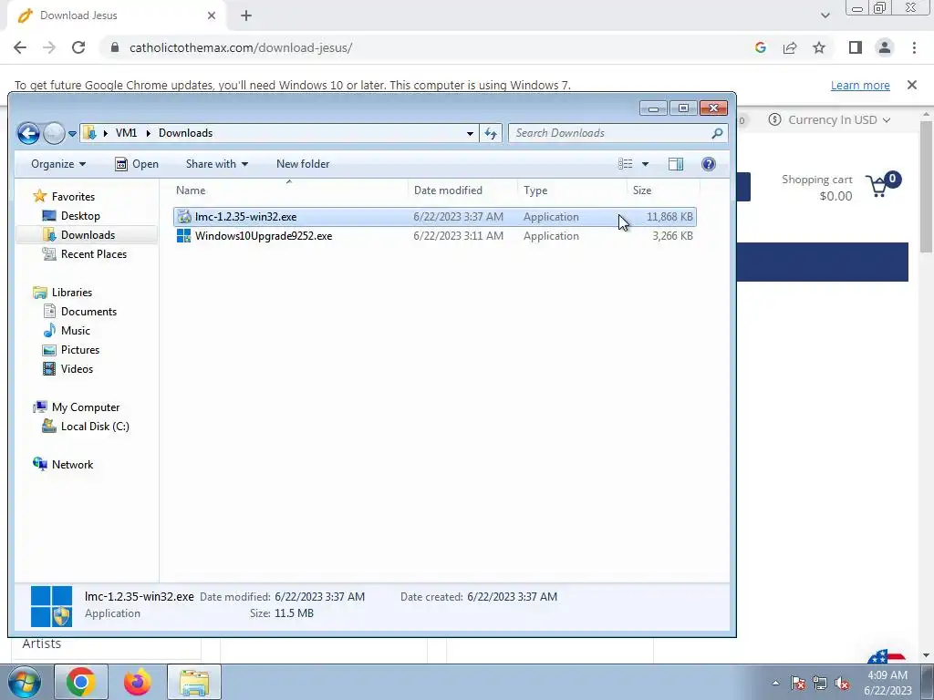Click the large file icon in details pane
The image size is (934, 700).
point(51,606)
